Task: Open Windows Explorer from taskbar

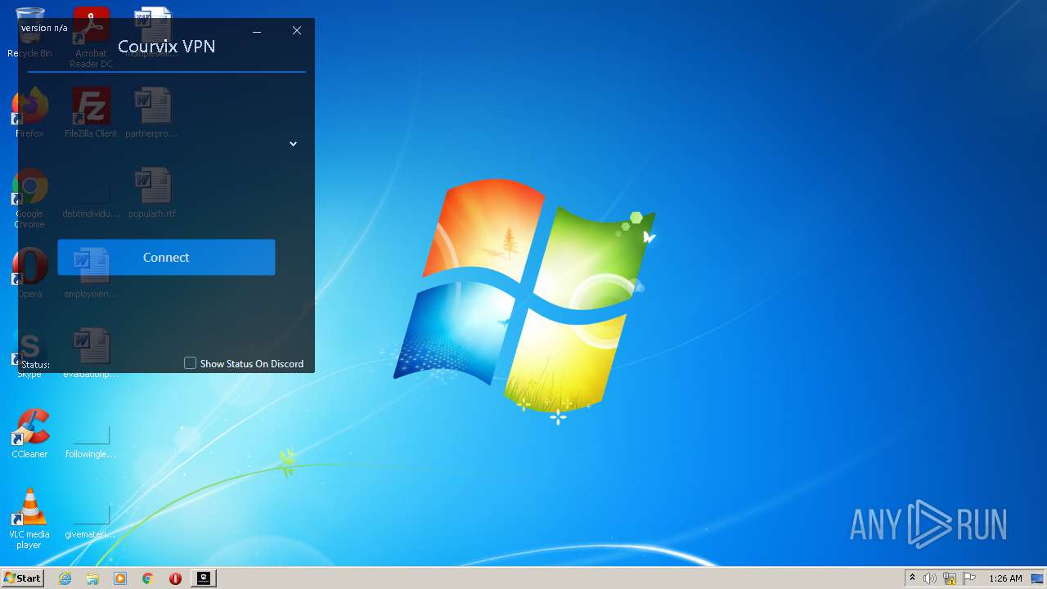Action: pos(92,578)
